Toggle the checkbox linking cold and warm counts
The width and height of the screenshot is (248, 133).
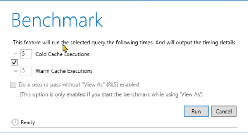[x=14, y=63]
